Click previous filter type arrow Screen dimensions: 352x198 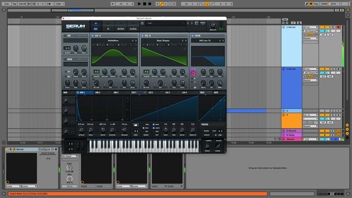pos(220,41)
